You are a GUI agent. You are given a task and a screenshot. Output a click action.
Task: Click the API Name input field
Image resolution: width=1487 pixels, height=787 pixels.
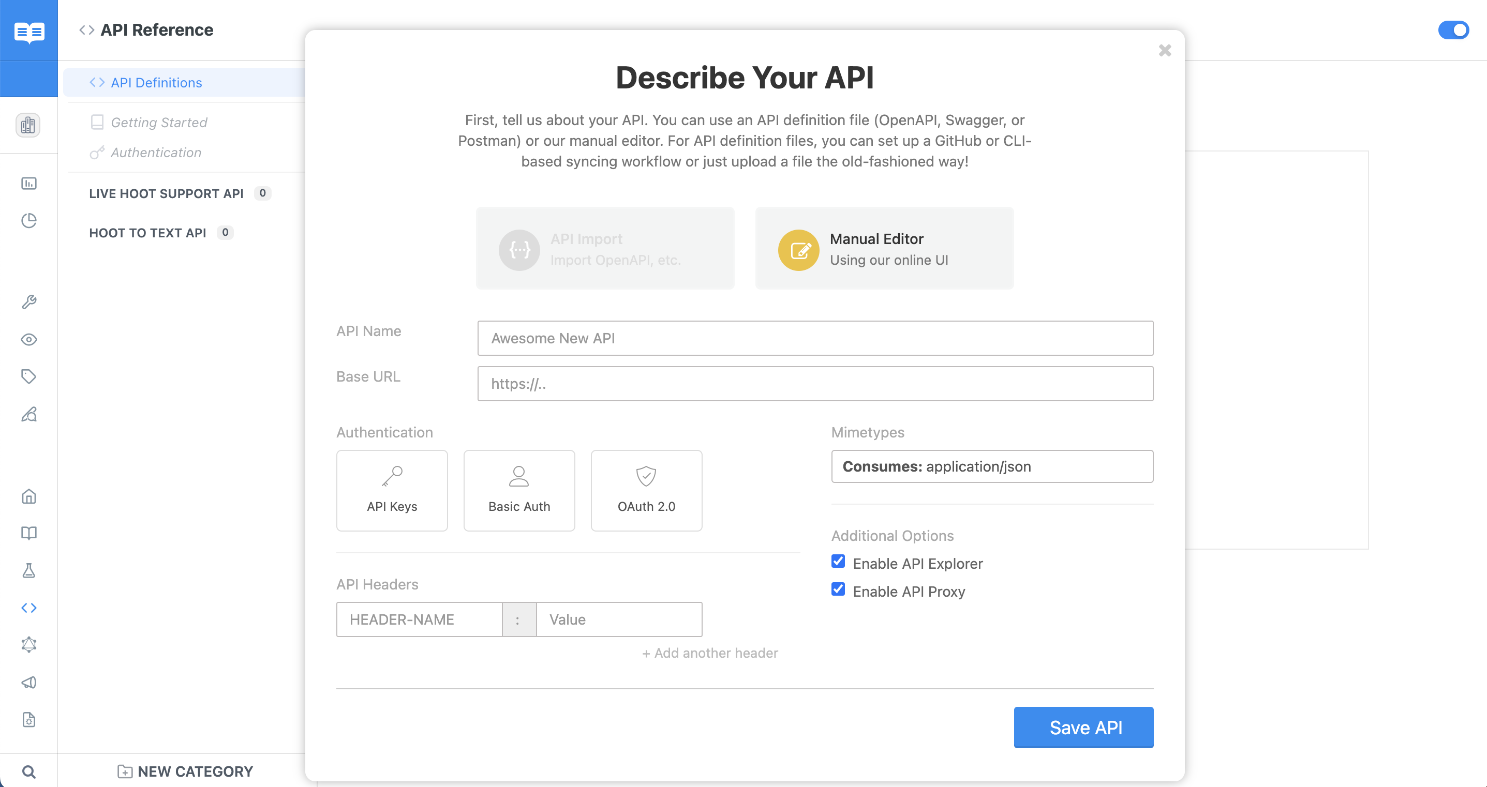815,338
